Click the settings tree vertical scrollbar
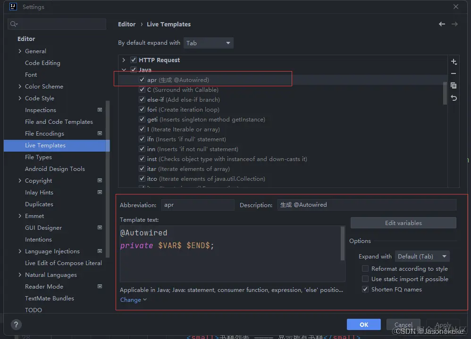 (108, 179)
